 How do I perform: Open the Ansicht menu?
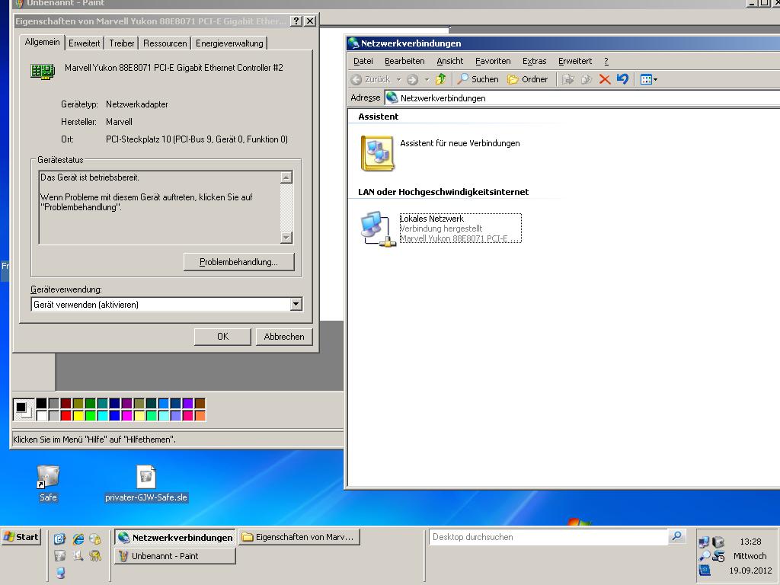[x=449, y=61]
